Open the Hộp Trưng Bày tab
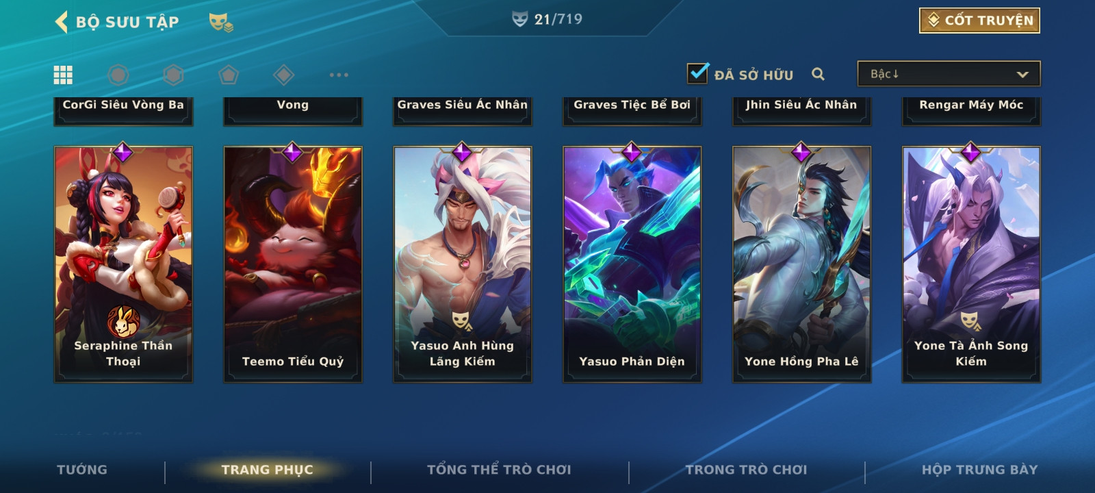This screenshot has width=1095, height=493. 979,470
